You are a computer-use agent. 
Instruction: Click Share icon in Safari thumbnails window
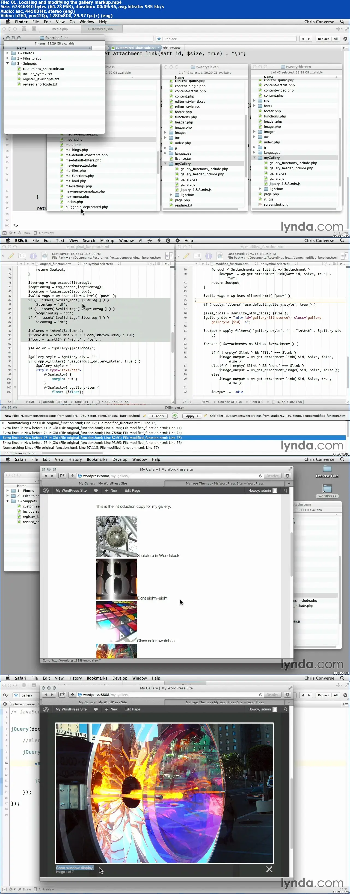point(63,476)
